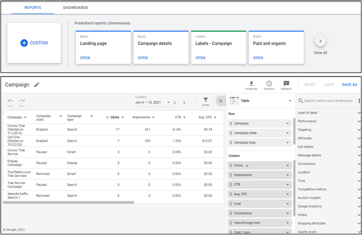
Task: Open the date range dropdown
Action: tap(168, 103)
